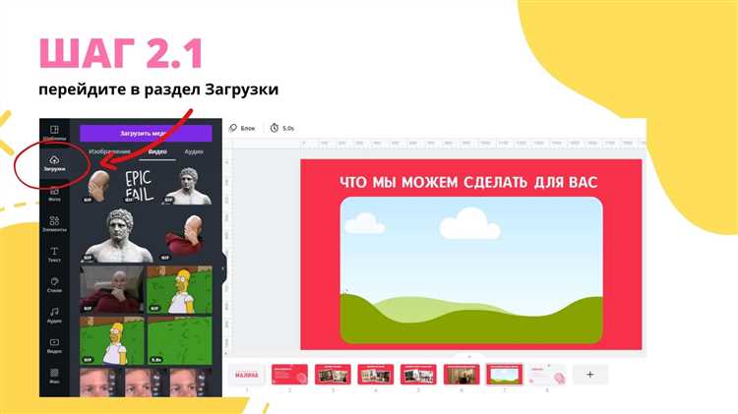
Task: Select the landscape image on the canvas
Action: pyautogui.click(x=471, y=270)
